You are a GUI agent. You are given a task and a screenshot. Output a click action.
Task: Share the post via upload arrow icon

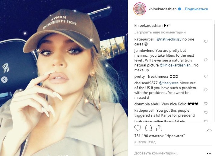[x=159, y=128]
